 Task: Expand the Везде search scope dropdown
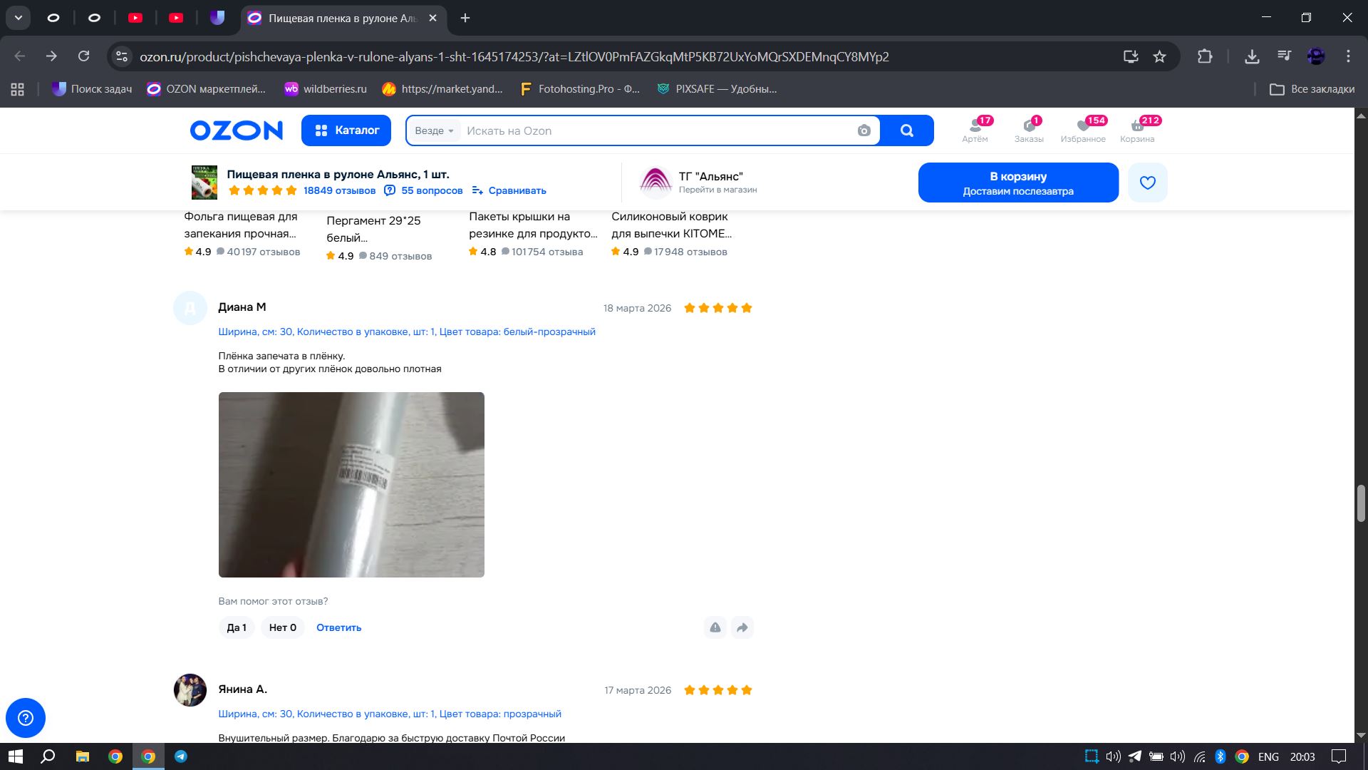[x=434, y=130]
